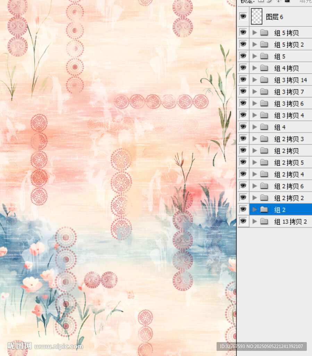Click the folder icon of 组 4 拷贝

click(x=264, y=68)
